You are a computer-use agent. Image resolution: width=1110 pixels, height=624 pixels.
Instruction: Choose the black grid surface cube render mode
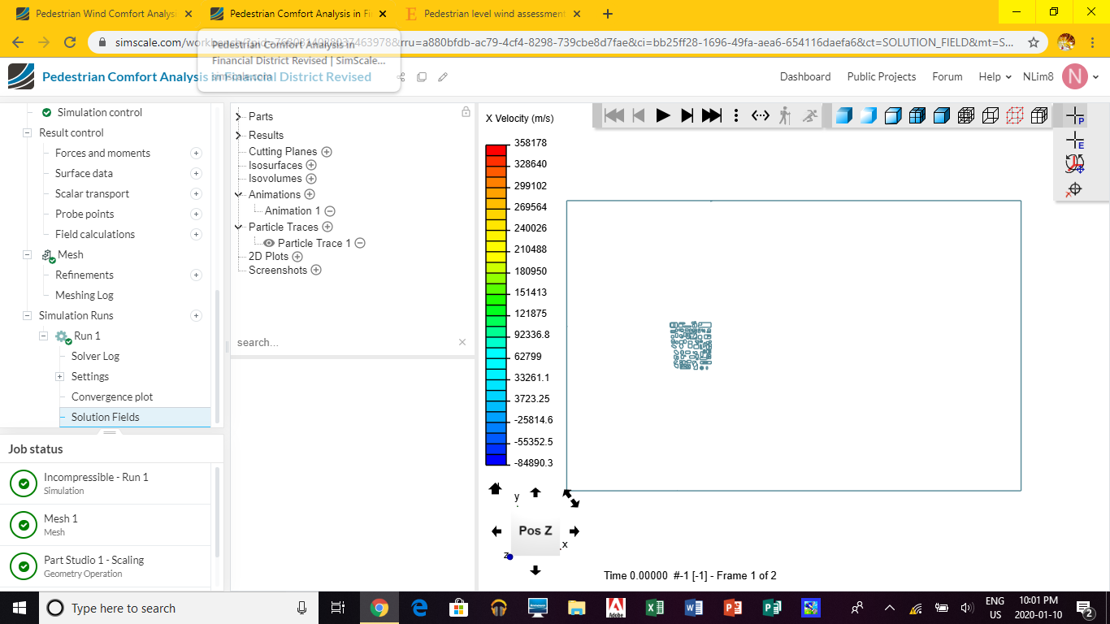pyautogui.click(x=1039, y=115)
